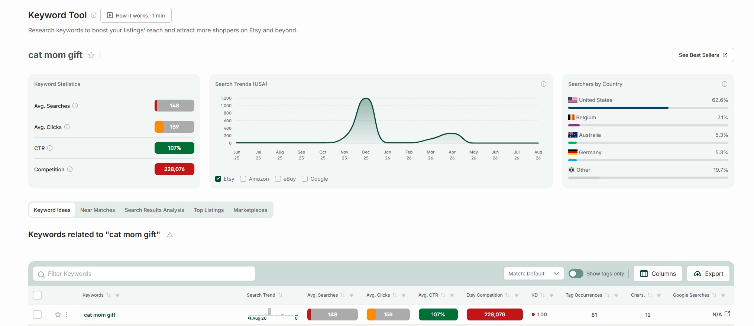Open row options for cat mom gift row
The image size is (754, 326).
pos(67,314)
